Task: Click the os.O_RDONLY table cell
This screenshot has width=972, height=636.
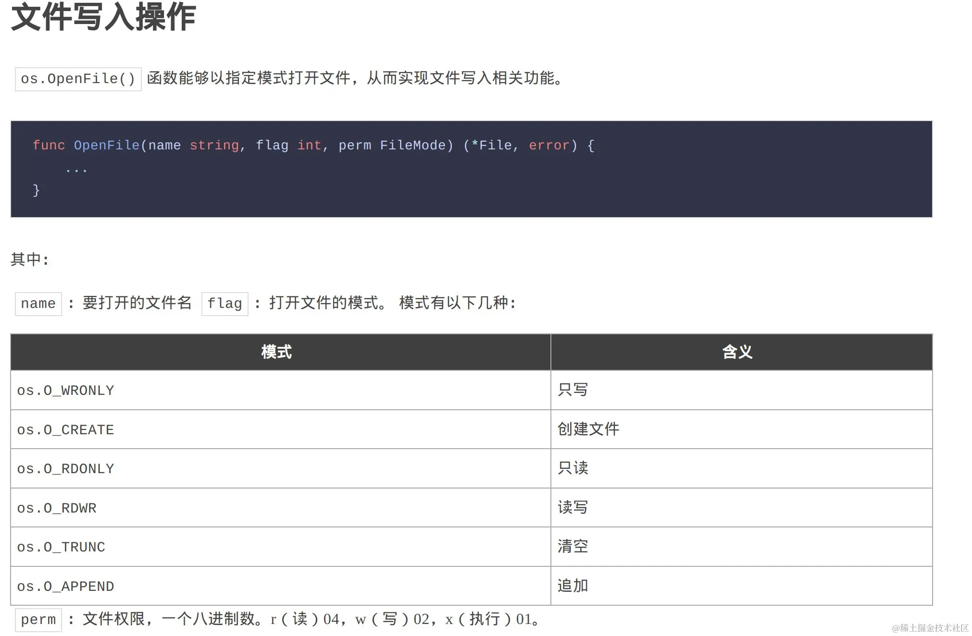Action: pyautogui.click(x=65, y=469)
